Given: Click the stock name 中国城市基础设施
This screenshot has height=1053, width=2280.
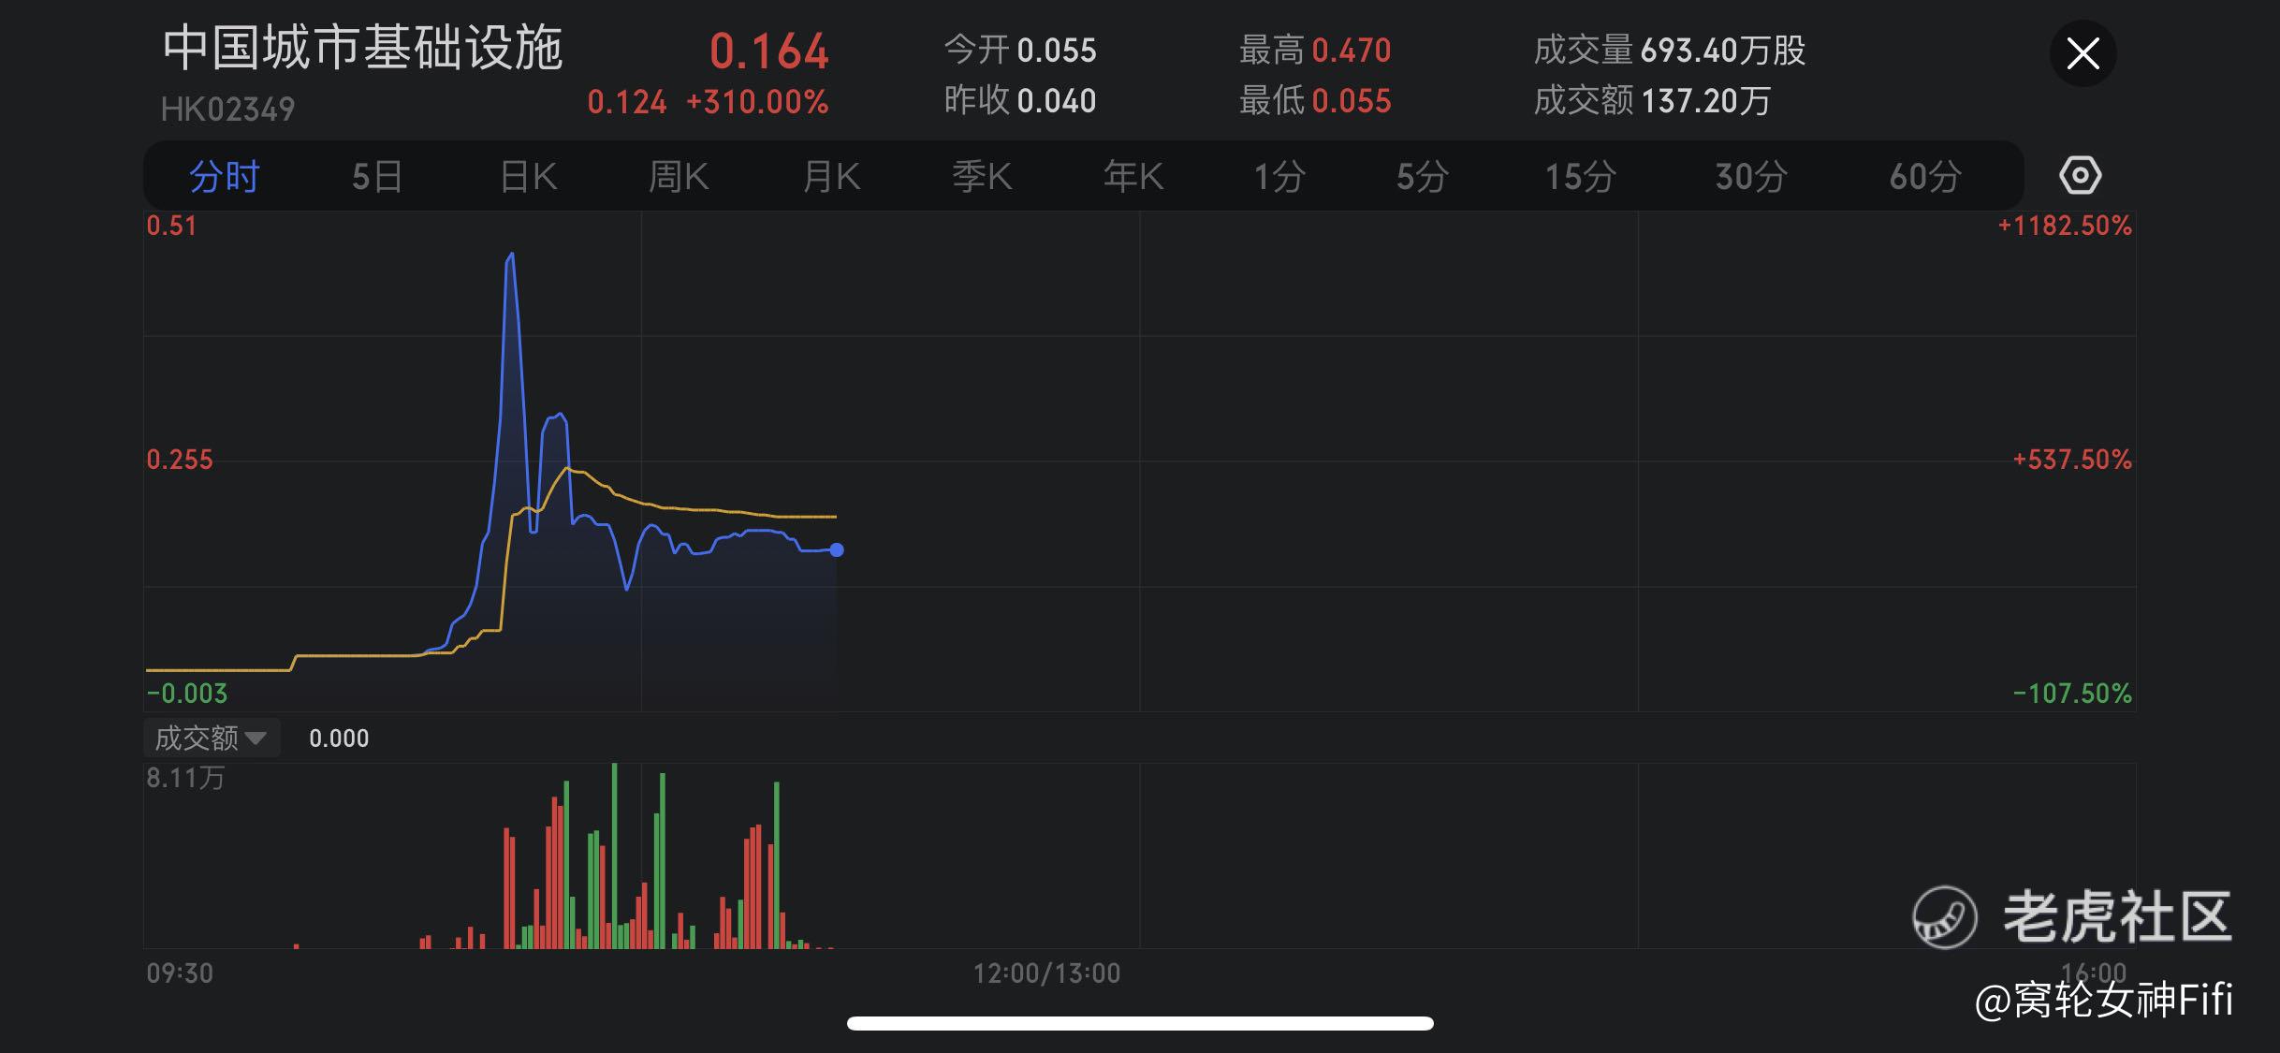Looking at the screenshot, I should [x=363, y=49].
